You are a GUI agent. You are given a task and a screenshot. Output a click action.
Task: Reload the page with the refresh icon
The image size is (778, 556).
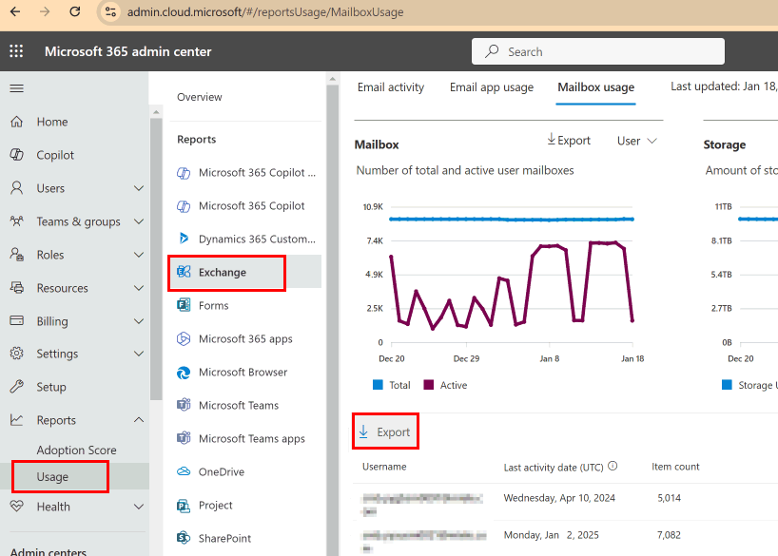coord(75,12)
